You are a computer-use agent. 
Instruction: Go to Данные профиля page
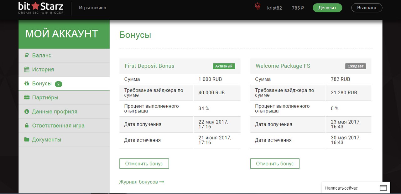tap(55, 112)
